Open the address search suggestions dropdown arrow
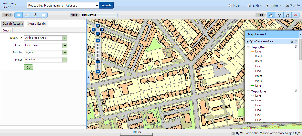The width and height of the screenshot is (302, 136). tap(97, 6)
